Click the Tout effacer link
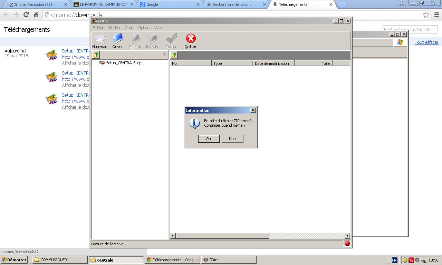This screenshot has height=265, width=442. tap(426, 42)
